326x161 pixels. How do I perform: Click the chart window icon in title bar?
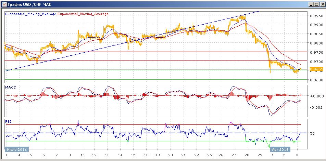coord(4,4)
